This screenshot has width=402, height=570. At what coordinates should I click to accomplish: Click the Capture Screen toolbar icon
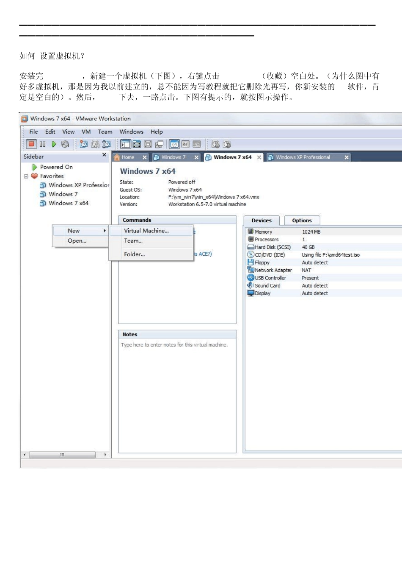coord(216,144)
